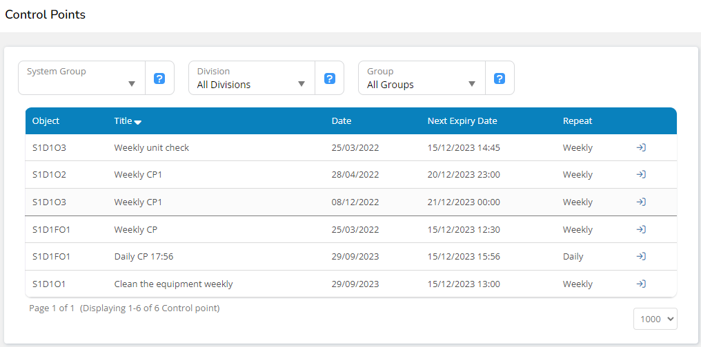Open the 08/12/2022 Weekly CP1 entry icon

(x=641, y=202)
